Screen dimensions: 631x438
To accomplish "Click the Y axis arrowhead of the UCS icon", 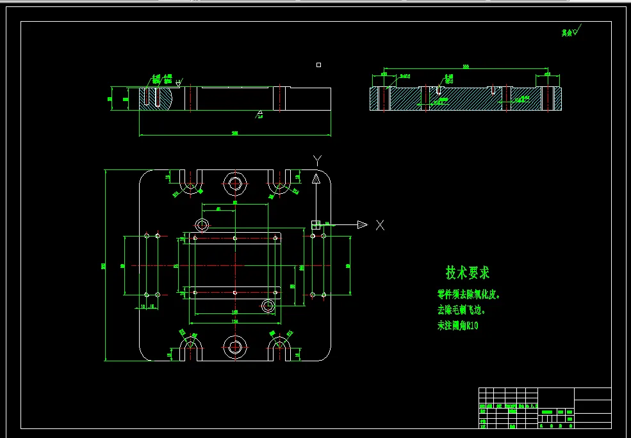I will [x=316, y=178].
